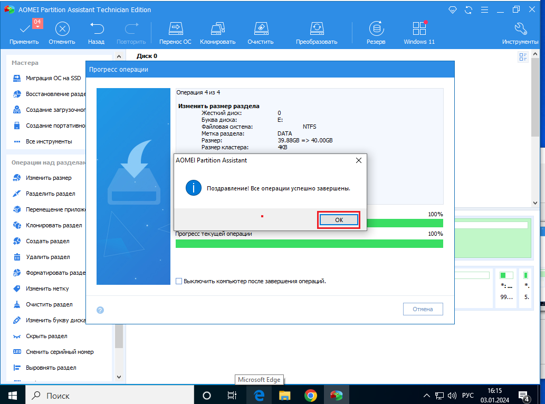Click the taskbar Поиск search box

pyautogui.click(x=110, y=396)
